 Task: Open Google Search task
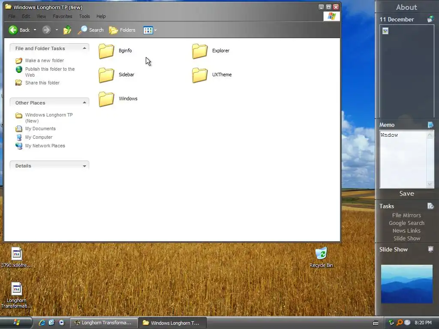coord(406,223)
